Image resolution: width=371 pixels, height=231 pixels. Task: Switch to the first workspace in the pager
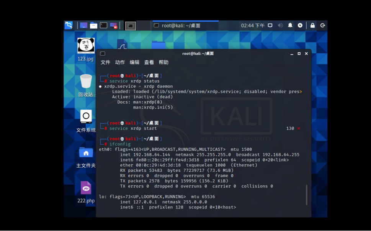click(131, 26)
